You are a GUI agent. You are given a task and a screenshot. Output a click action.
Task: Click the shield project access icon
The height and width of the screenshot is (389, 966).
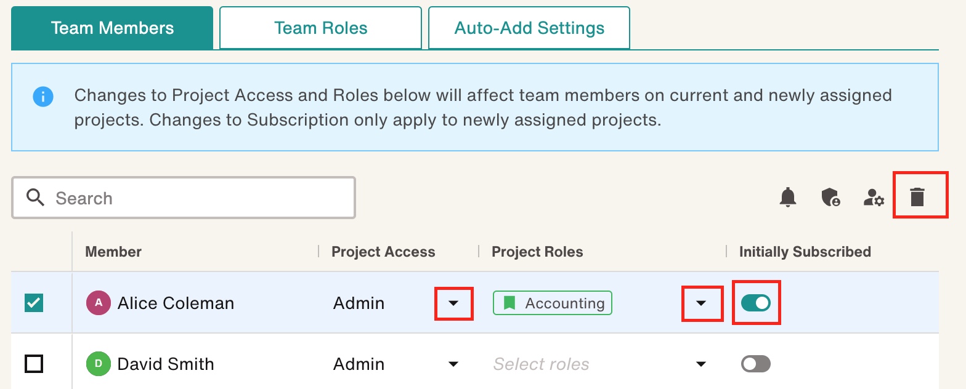[x=831, y=197]
